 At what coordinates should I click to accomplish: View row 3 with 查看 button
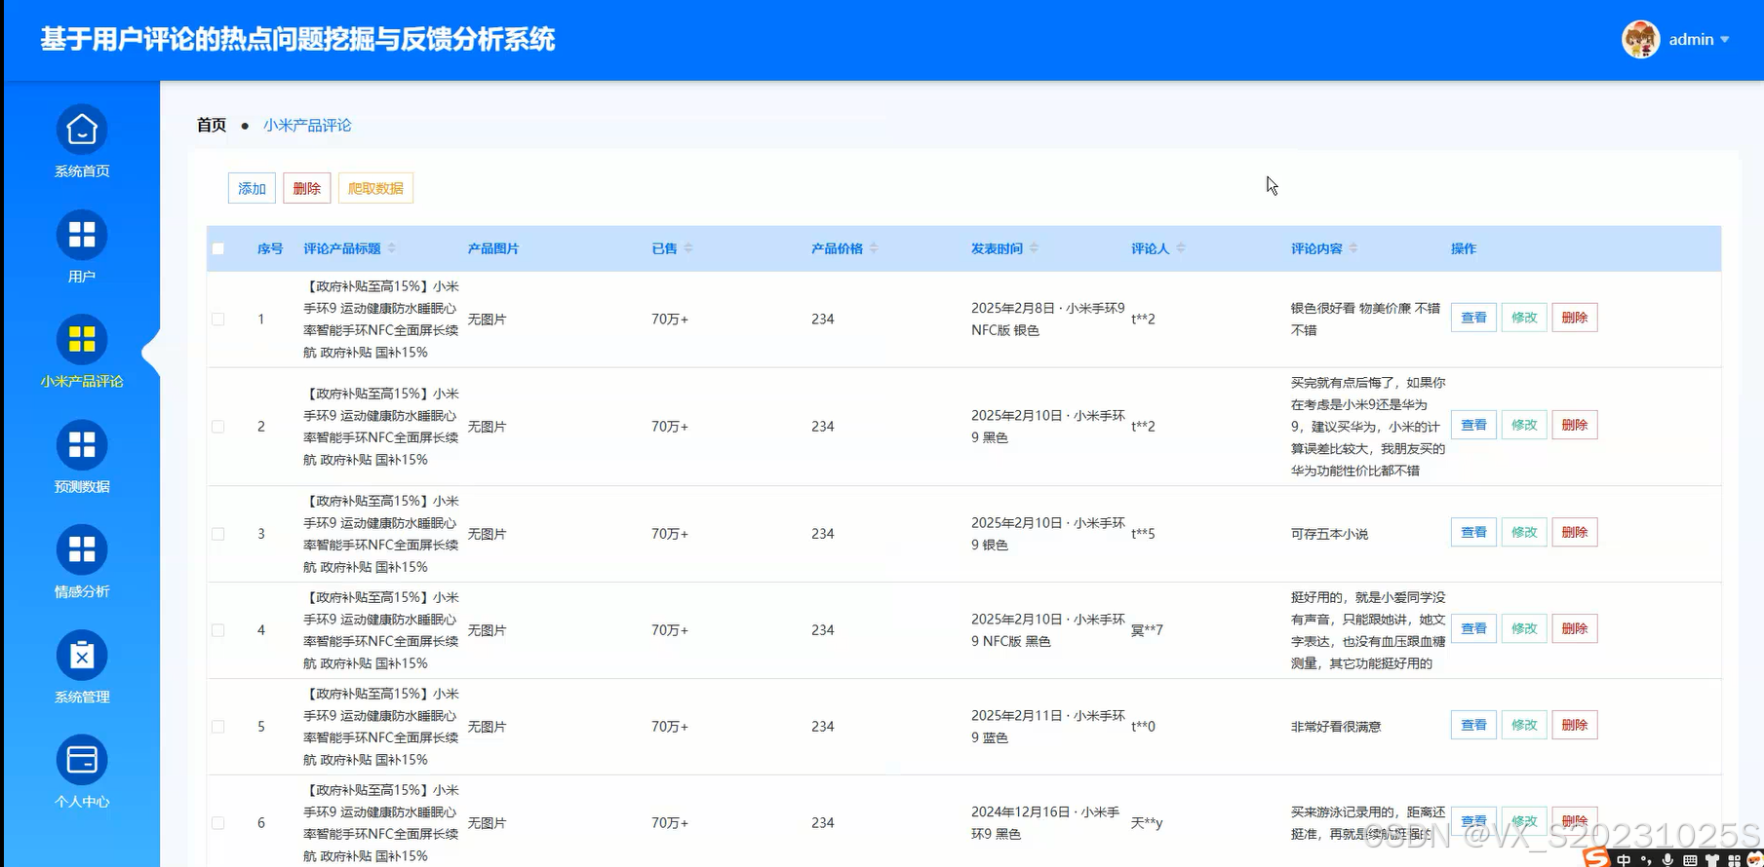(1473, 532)
